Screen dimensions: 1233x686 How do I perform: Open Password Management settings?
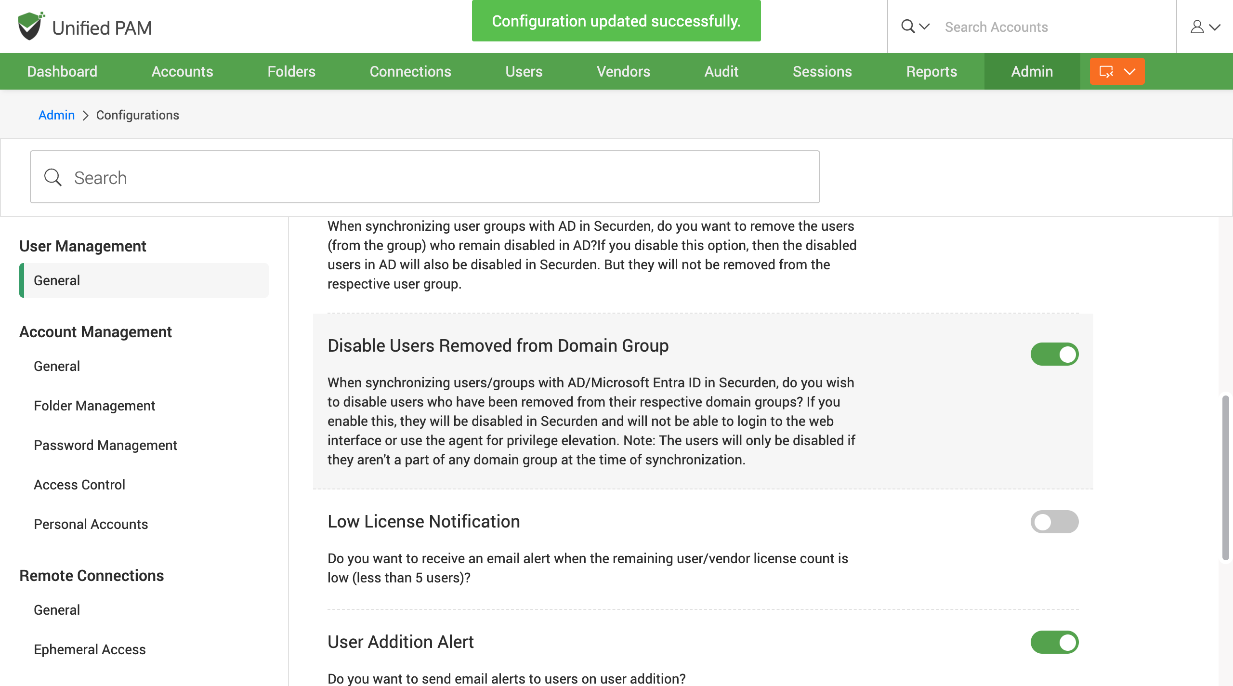[105, 445]
